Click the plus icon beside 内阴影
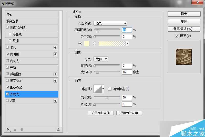 point(55,54)
